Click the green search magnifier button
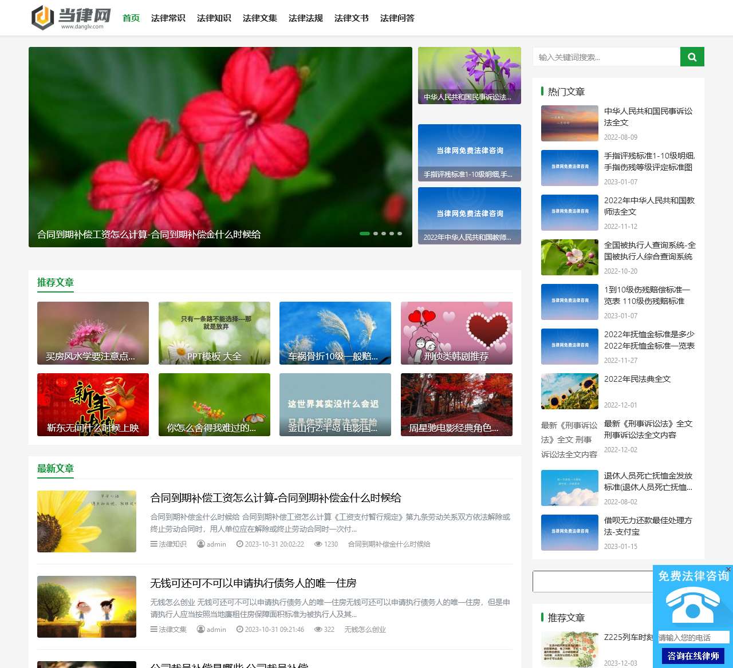 point(692,57)
